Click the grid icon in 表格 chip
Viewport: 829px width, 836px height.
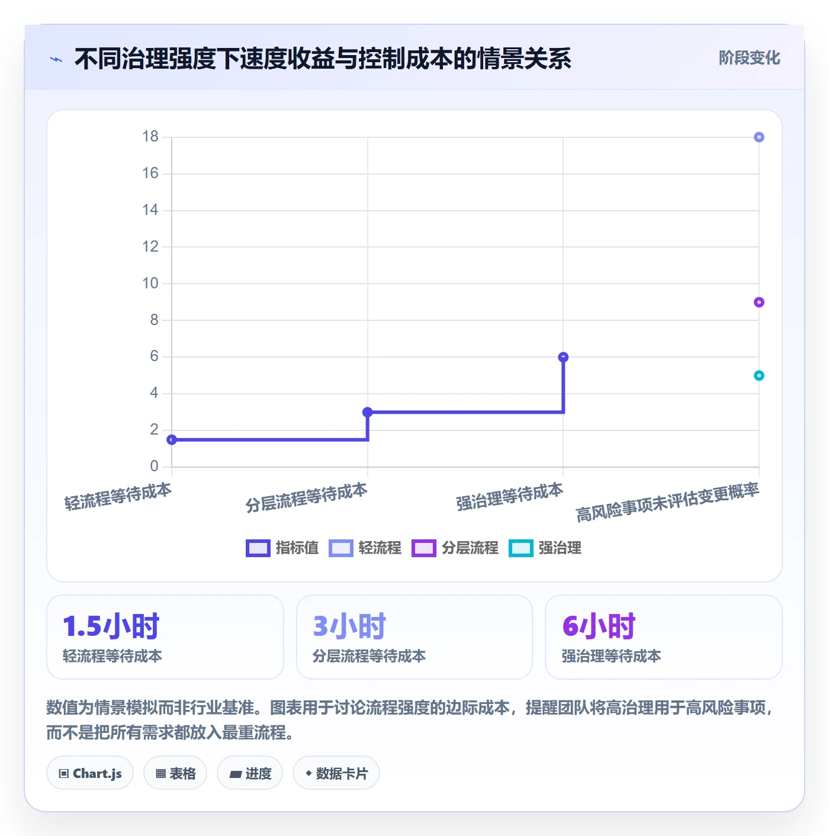click(x=160, y=774)
